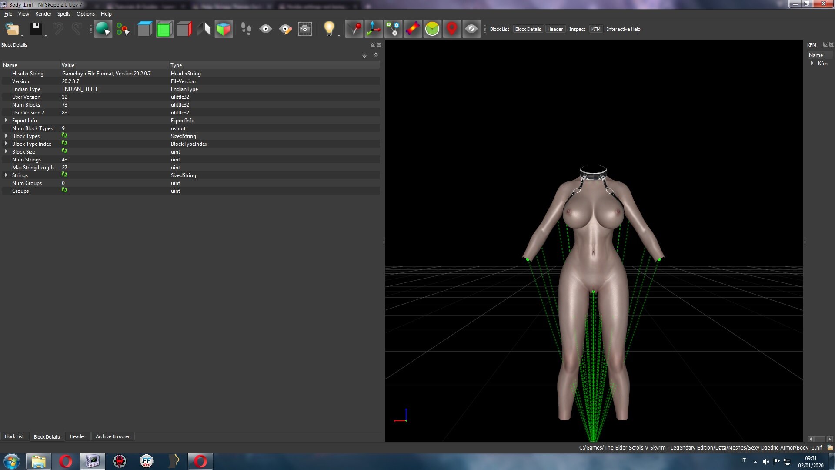Click the KFM panel horizontal scrollbar
The width and height of the screenshot is (835, 470).
pyautogui.click(x=820, y=439)
